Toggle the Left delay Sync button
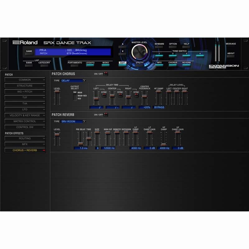 click(x=104, y=95)
